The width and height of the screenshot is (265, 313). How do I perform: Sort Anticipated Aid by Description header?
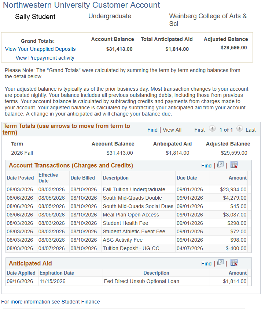(156, 273)
